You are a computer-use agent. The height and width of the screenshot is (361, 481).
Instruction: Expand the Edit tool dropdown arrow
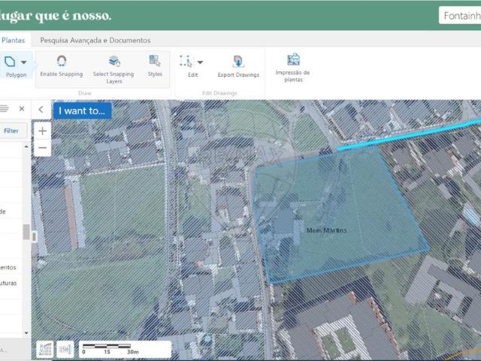coord(200,62)
